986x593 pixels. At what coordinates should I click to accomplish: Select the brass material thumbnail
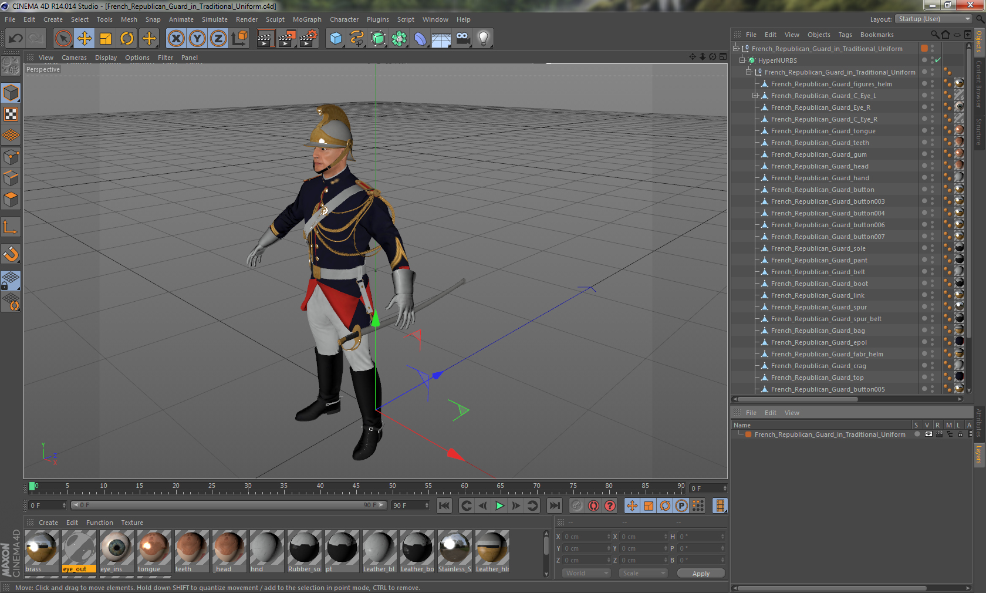(42, 551)
